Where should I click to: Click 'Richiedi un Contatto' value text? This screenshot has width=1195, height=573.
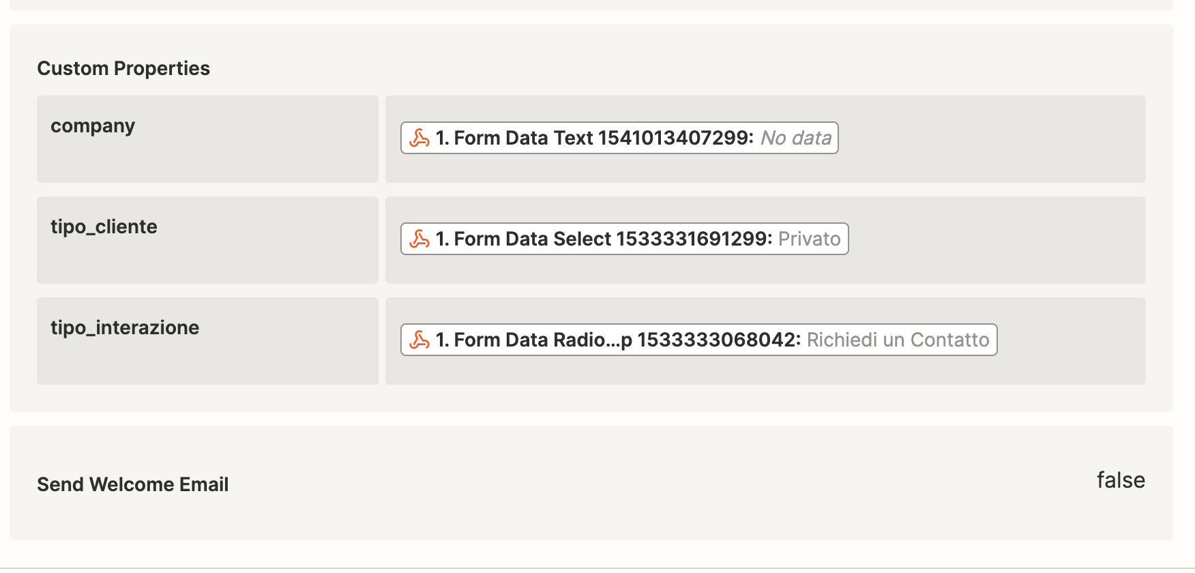coord(898,340)
